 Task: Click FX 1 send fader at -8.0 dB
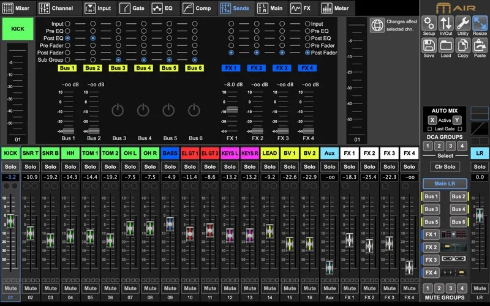[232, 110]
